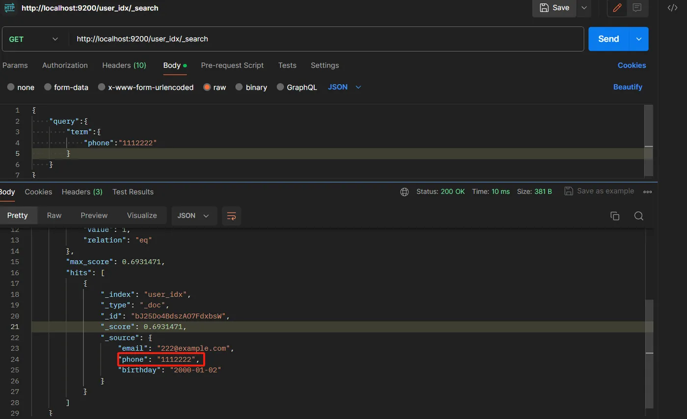The width and height of the screenshot is (687, 419).
Task: Click the Cookies link
Action: coord(632,65)
